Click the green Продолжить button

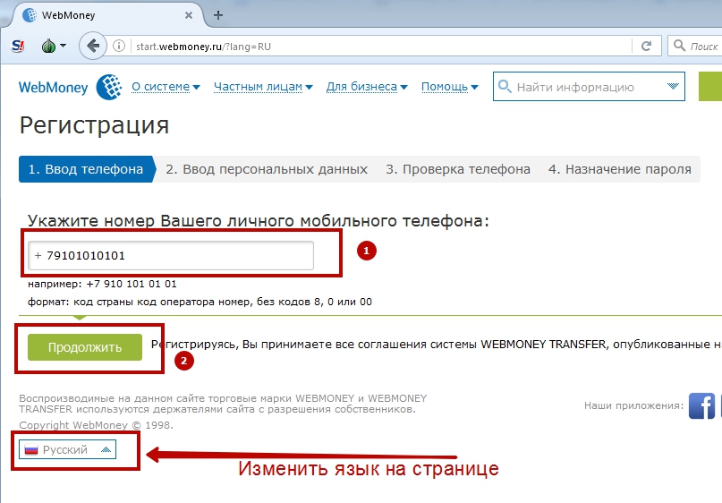(x=85, y=347)
